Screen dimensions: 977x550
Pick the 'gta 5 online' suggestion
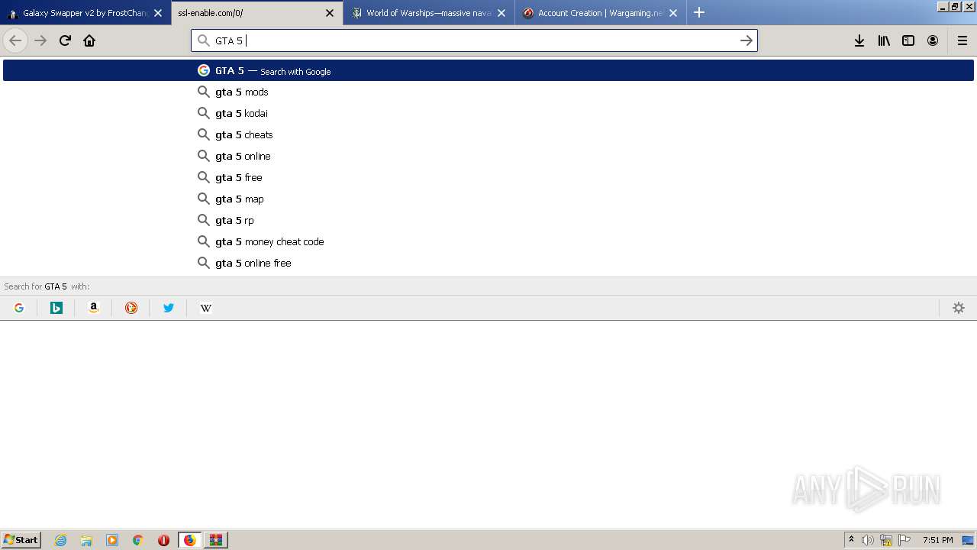488,156
